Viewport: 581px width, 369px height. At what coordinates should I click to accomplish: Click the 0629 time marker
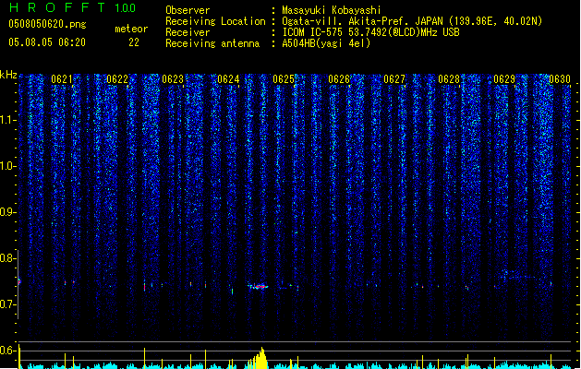(x=504, y=79)
